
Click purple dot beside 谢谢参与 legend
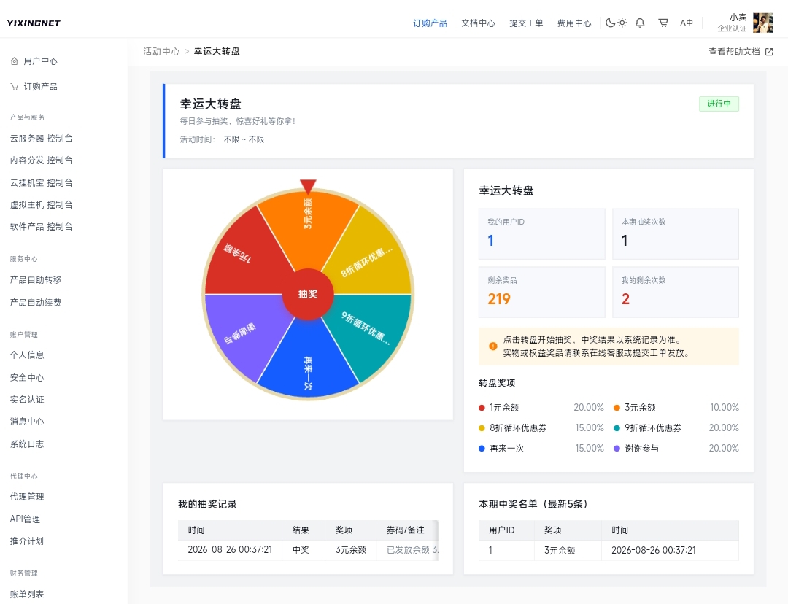pyautogui.click(x=617, y=448)
